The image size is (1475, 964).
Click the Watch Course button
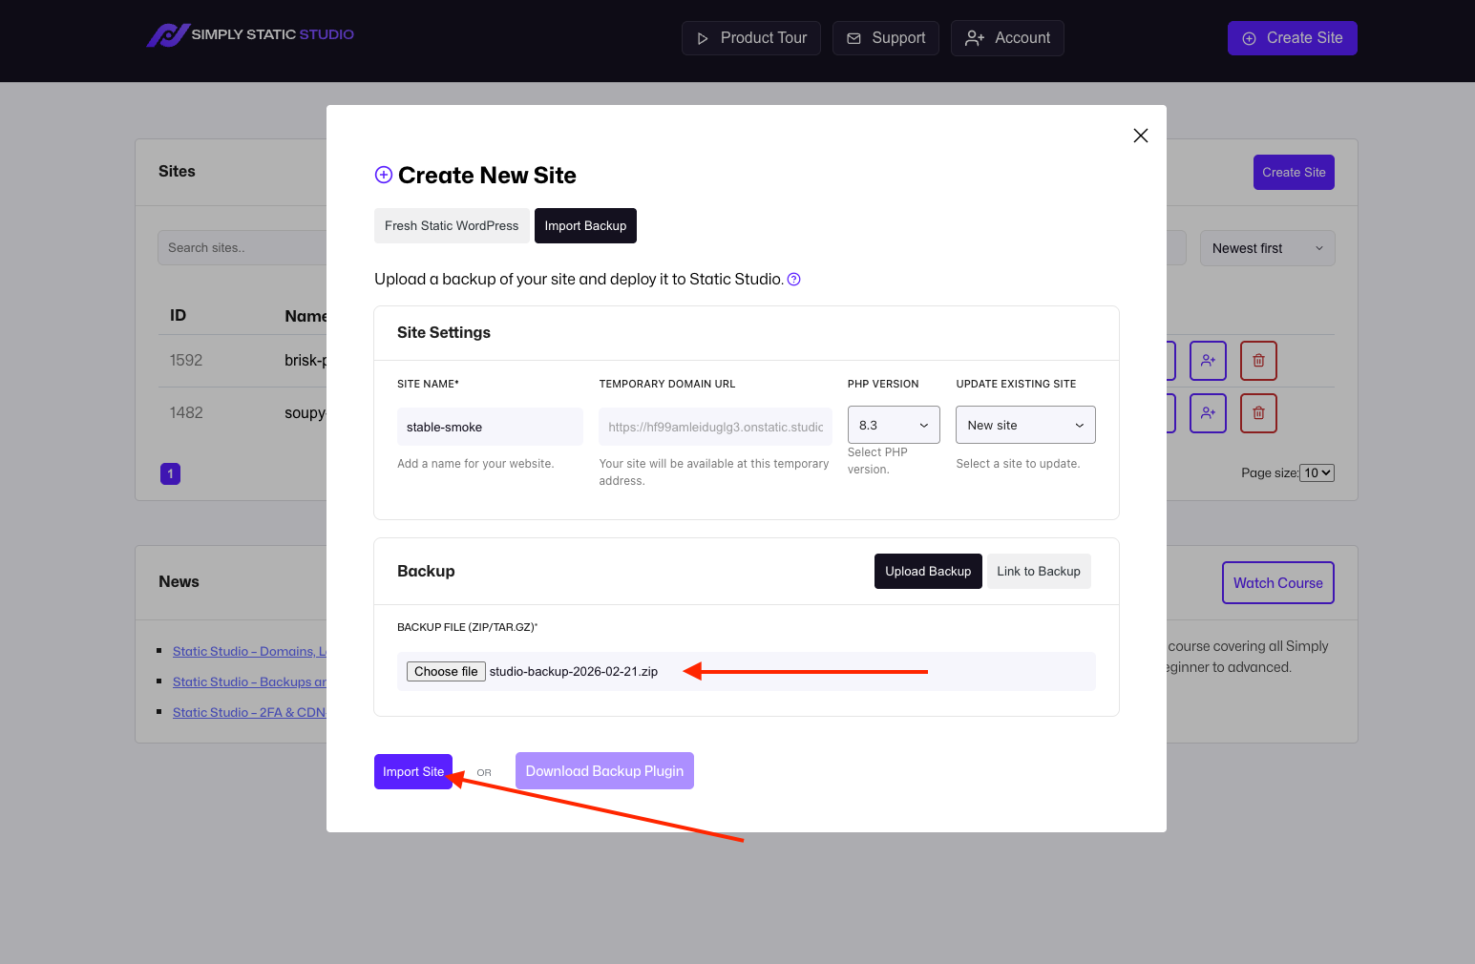click(1277, 583)
